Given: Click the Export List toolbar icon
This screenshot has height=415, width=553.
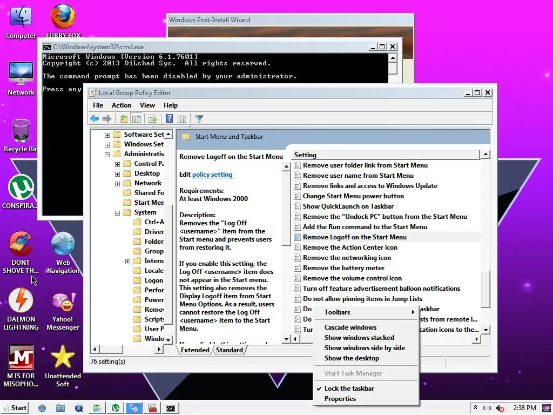Looking at the screenshot, I should coord(153,118).
